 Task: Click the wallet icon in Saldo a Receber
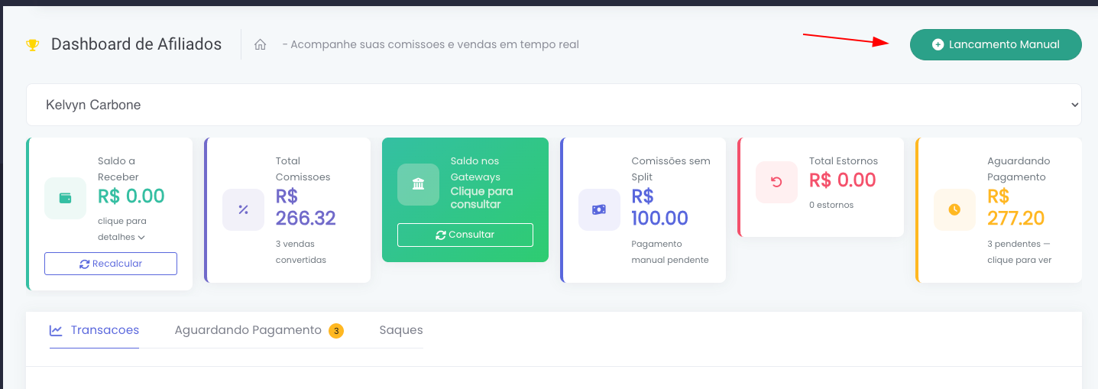point(66,198)
